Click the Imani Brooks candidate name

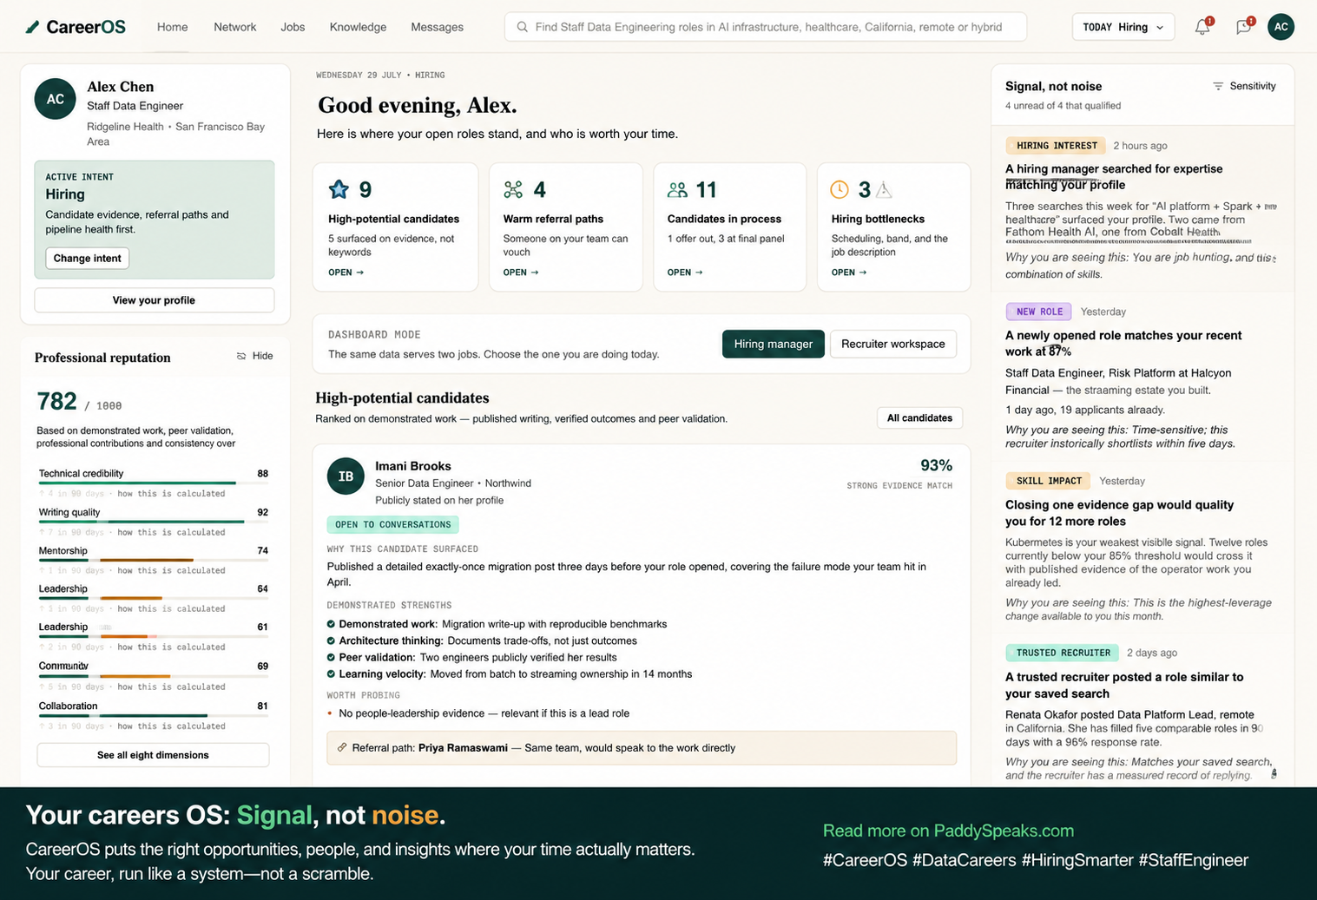coord(413,466)
